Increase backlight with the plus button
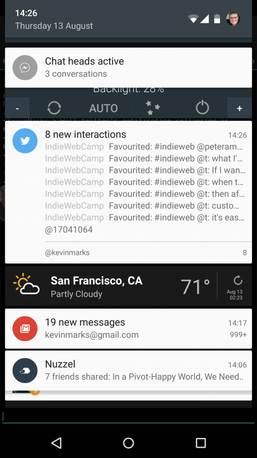The height and width of the screenshot is (458, 257). tap(239, 108)
